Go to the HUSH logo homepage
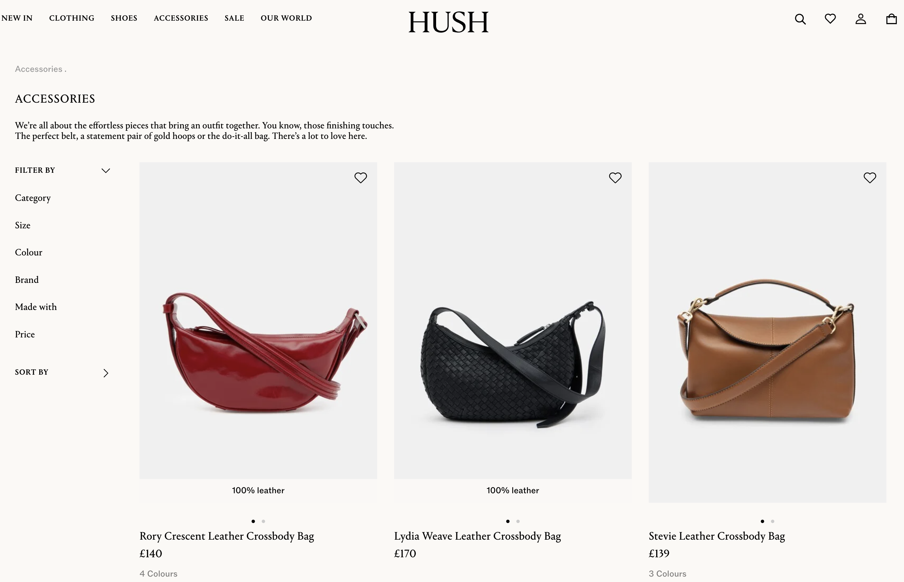The width and height of the screenshot is (904, 582). [448, 22]
